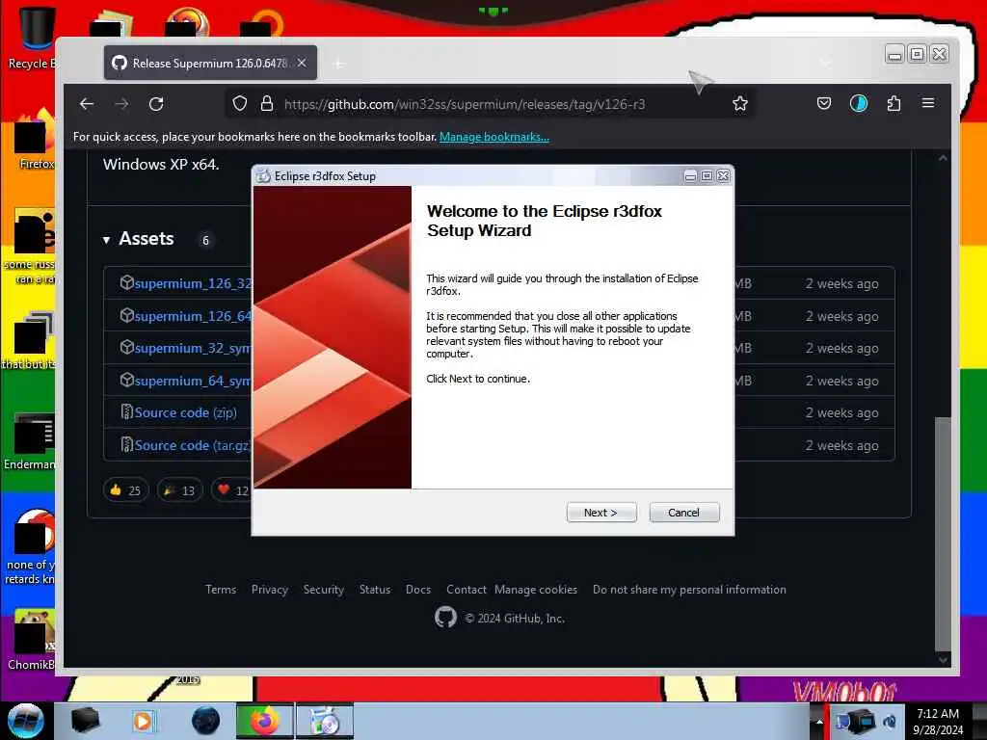Open the Terms footer link

pyautogui.click(x=221, y=590)
